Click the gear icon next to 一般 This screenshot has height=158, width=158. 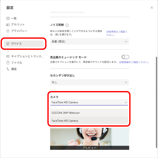[x=8, y=18]
